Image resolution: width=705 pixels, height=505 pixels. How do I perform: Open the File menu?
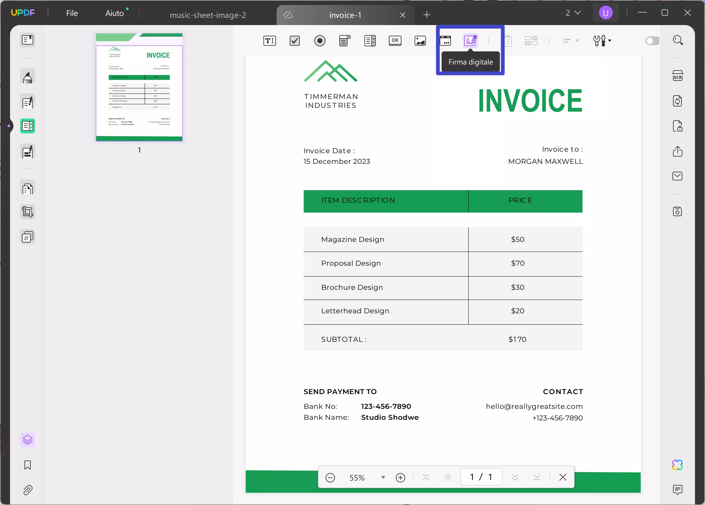point(72,13)
